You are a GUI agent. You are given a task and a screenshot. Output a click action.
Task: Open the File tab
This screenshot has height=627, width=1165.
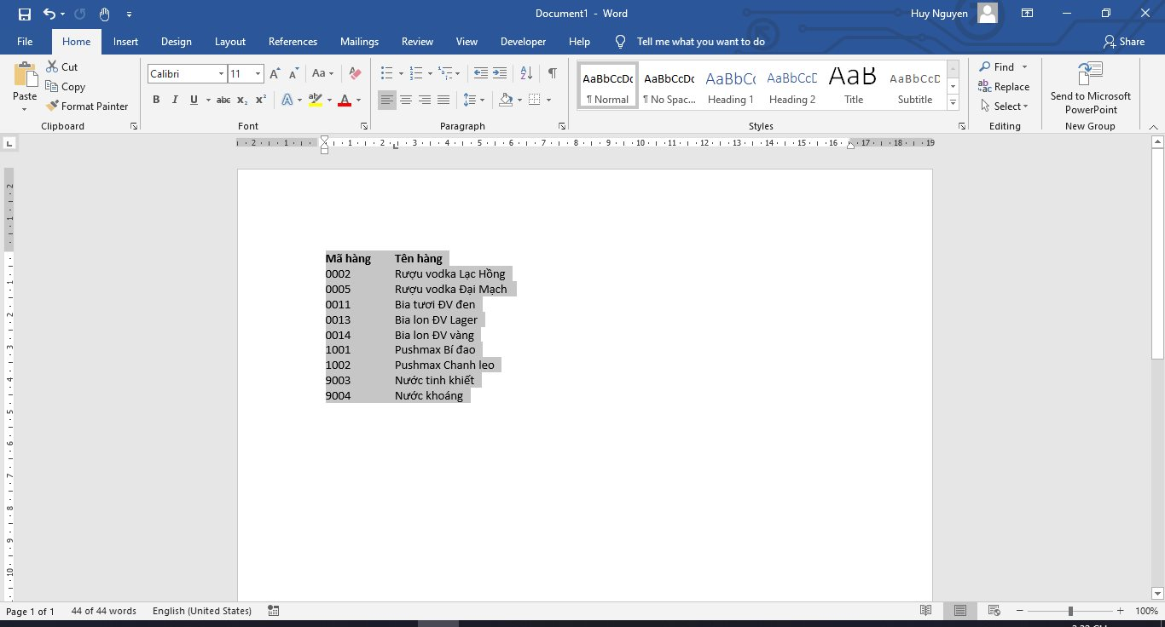click(x=25, y=41)
